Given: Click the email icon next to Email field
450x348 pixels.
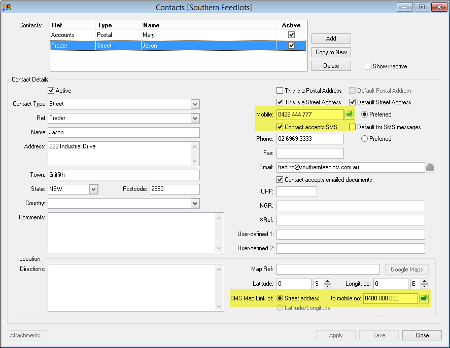Looking at the screenshot, I should (x=430, y=168).
